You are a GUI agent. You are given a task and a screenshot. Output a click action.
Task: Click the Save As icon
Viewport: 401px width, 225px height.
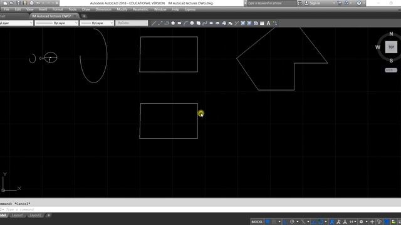pos(25,3)
